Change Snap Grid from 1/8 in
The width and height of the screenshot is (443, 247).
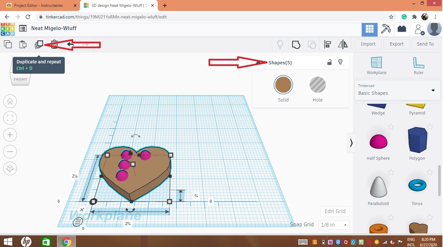(x=334, y=225)
